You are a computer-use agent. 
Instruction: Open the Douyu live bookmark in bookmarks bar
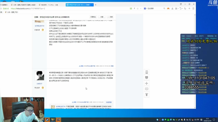tap(12, 12)
